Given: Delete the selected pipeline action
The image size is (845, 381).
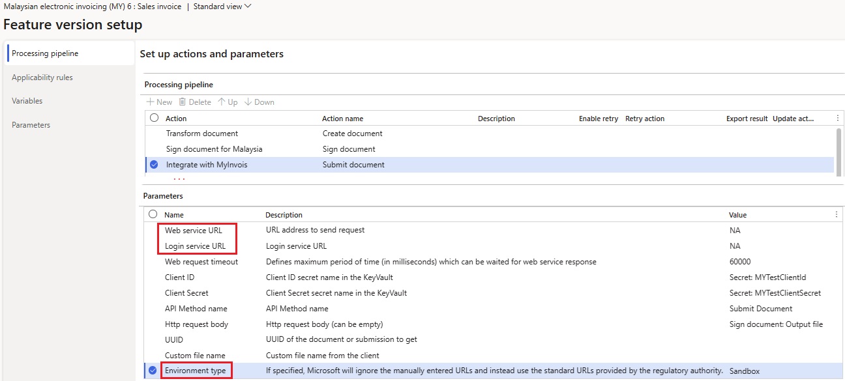Looking at the screenshot, I should point(194,102).
